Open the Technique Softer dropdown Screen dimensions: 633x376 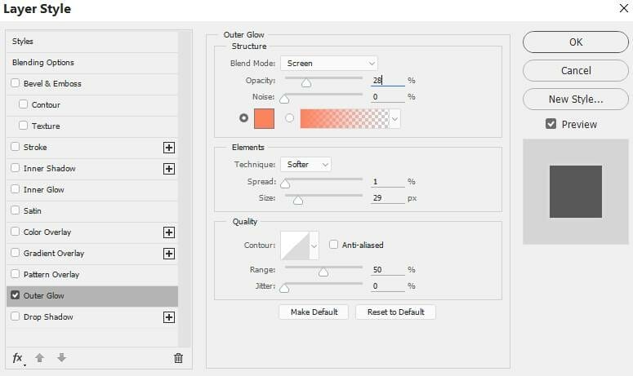(305, 165)
